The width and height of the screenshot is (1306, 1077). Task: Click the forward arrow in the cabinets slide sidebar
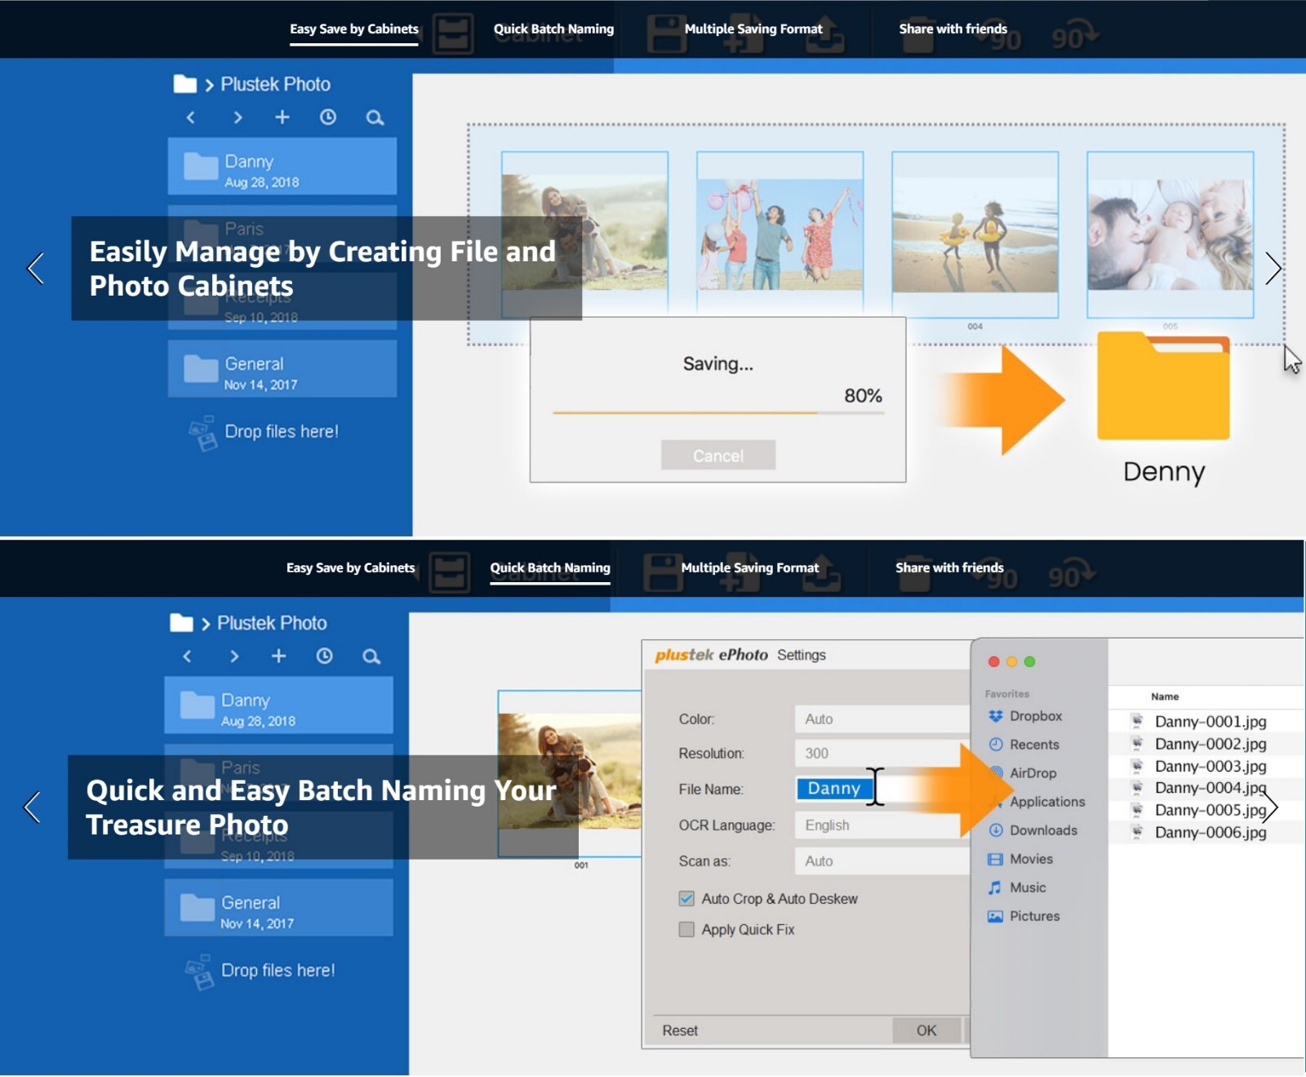(238, 118)
